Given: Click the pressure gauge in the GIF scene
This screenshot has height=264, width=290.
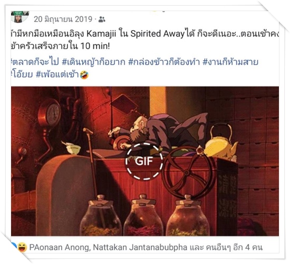Looking at the screenshot, I should [x=50, y=113].
